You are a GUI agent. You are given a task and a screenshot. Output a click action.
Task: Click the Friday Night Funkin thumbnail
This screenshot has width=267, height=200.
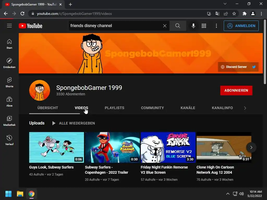coord(168,147)
